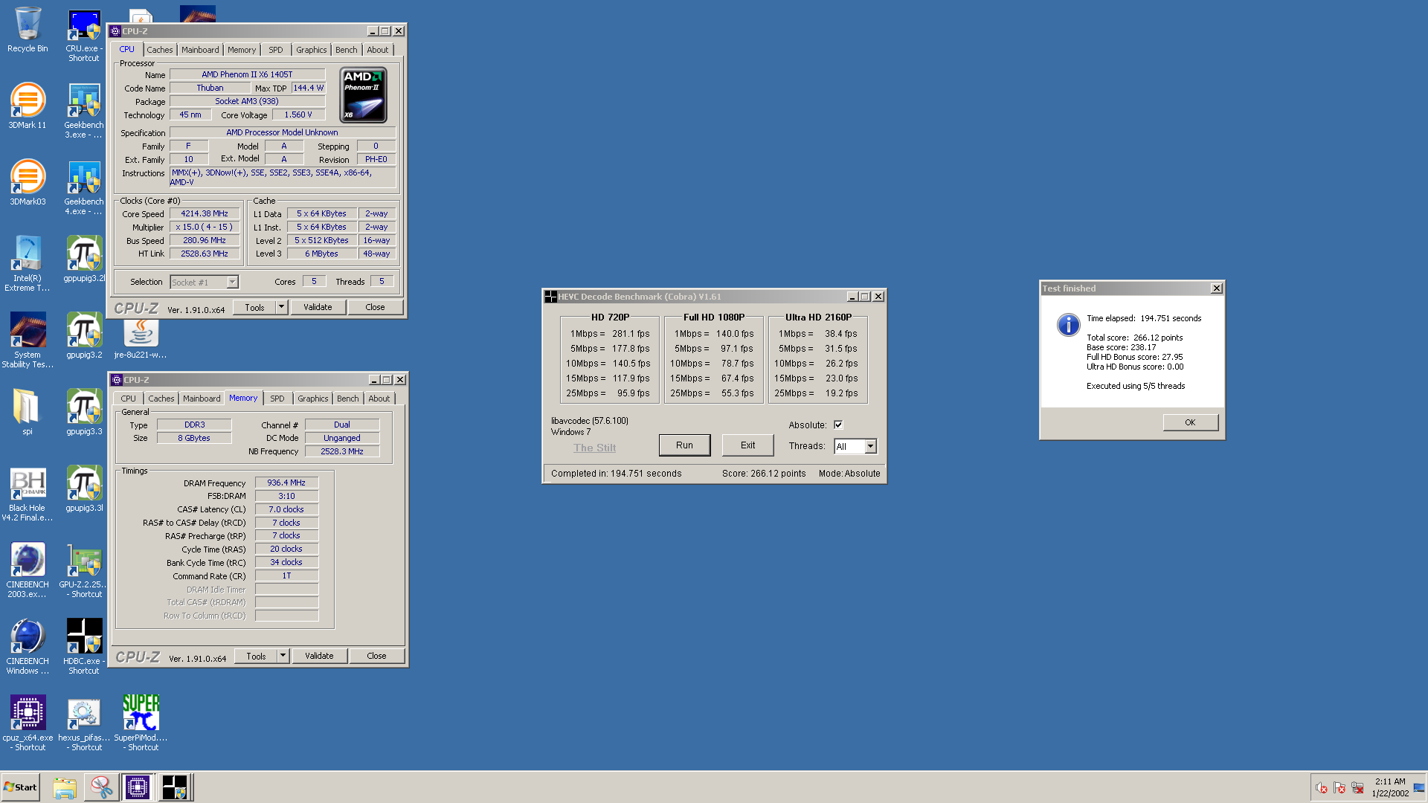The width and height of the screenshot is (1428, 803).
Task: Open System Stability Tester icon
Action: click(28, 340)
